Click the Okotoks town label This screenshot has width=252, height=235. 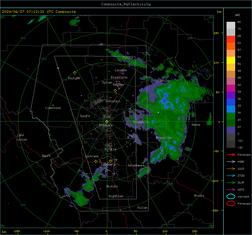pyautogui.click(x=112, y=186)
